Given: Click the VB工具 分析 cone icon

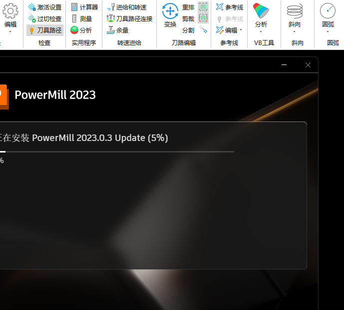Looking at the screenshot, I should point(261,10).
